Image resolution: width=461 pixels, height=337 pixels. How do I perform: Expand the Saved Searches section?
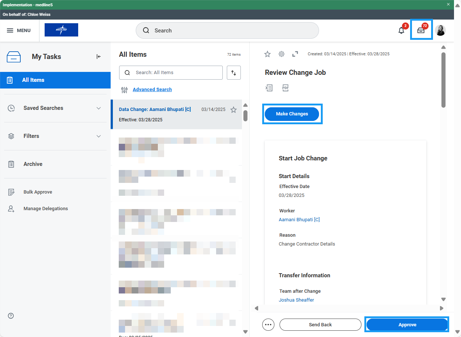click(98, 108)
